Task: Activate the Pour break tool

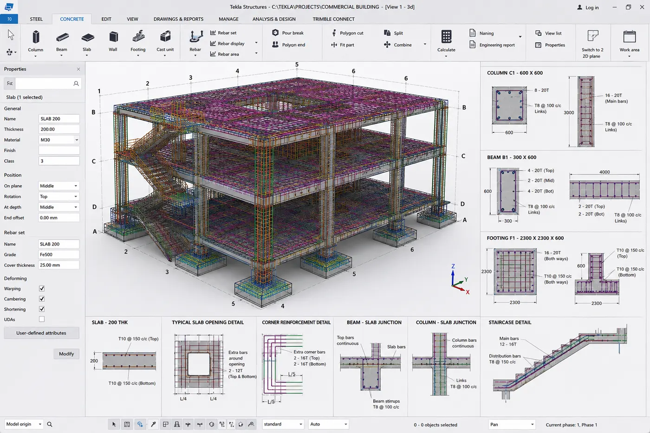Action: pos(288,33)
